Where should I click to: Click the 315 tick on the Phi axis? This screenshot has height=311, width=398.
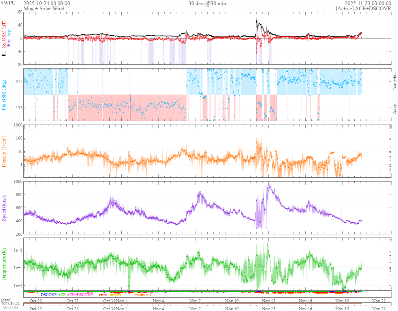[x=19, y=81]
